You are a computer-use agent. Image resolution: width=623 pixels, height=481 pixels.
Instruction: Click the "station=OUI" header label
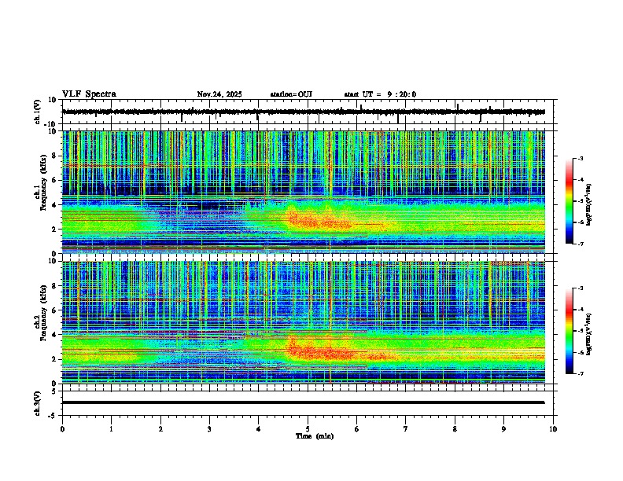tap(291, 94)
